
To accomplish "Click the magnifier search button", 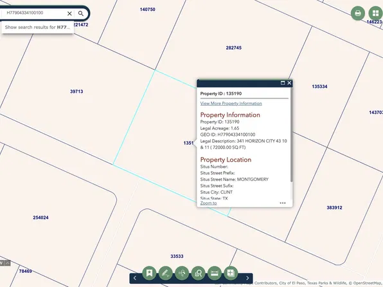I will point(81,14).
